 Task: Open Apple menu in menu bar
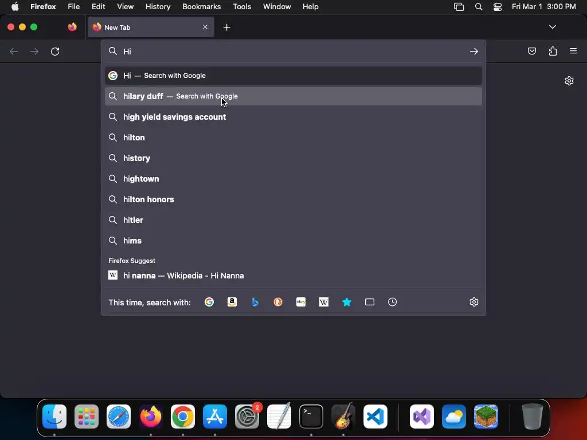tap(14, 7)
